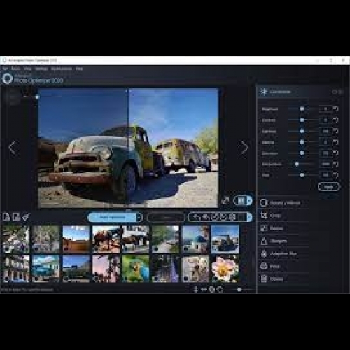Viewport: 350px width, 350px height.
Task: Show the previous image with left arrow
Action: (13, 148)
